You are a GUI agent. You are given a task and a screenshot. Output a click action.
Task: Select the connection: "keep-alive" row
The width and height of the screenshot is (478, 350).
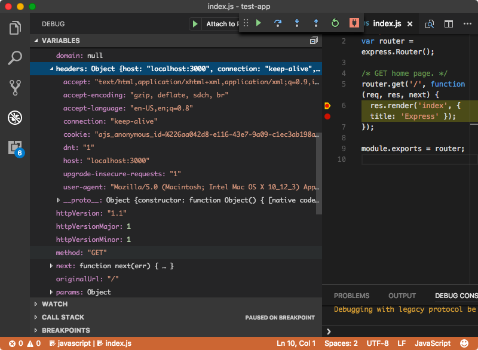click(x=176, y=121)
